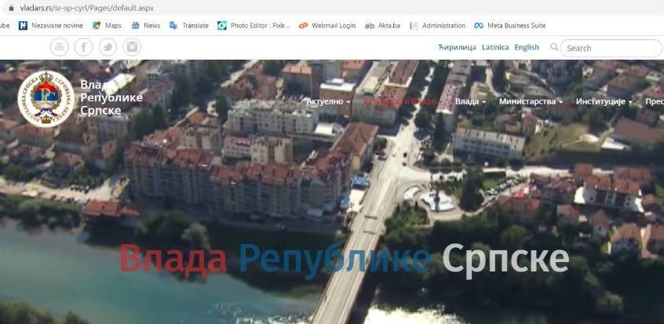Open the Twitter social icon

click(108, 47)
